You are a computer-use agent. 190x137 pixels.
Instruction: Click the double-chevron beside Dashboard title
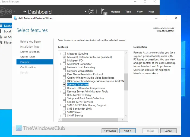tap(25, 12)
